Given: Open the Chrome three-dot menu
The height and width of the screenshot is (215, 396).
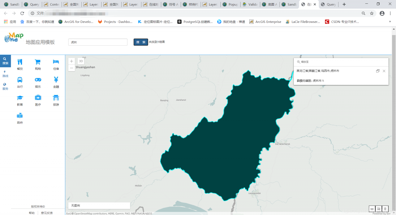Looking at the screenshot, I should coord(390,13).
